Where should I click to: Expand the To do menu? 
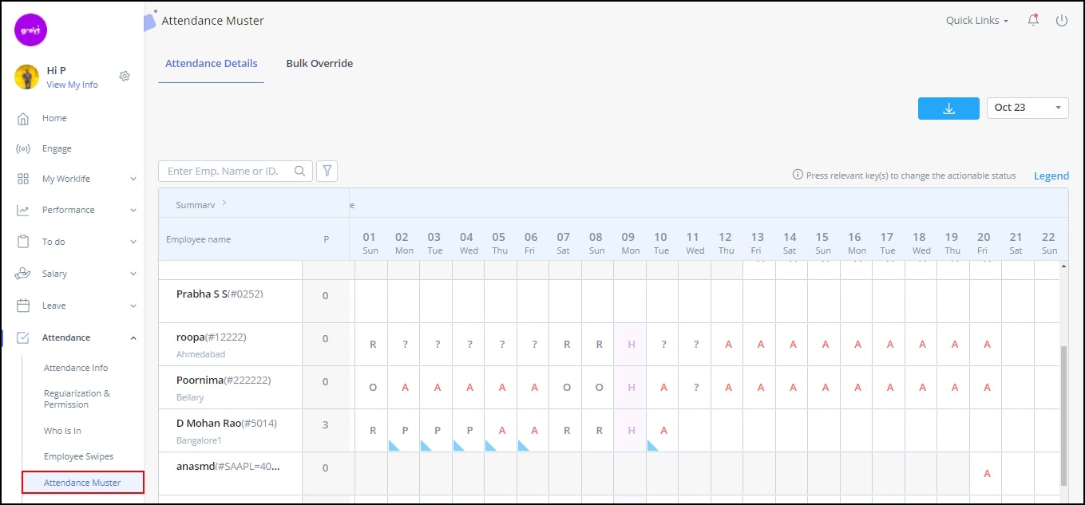[133, 242]
